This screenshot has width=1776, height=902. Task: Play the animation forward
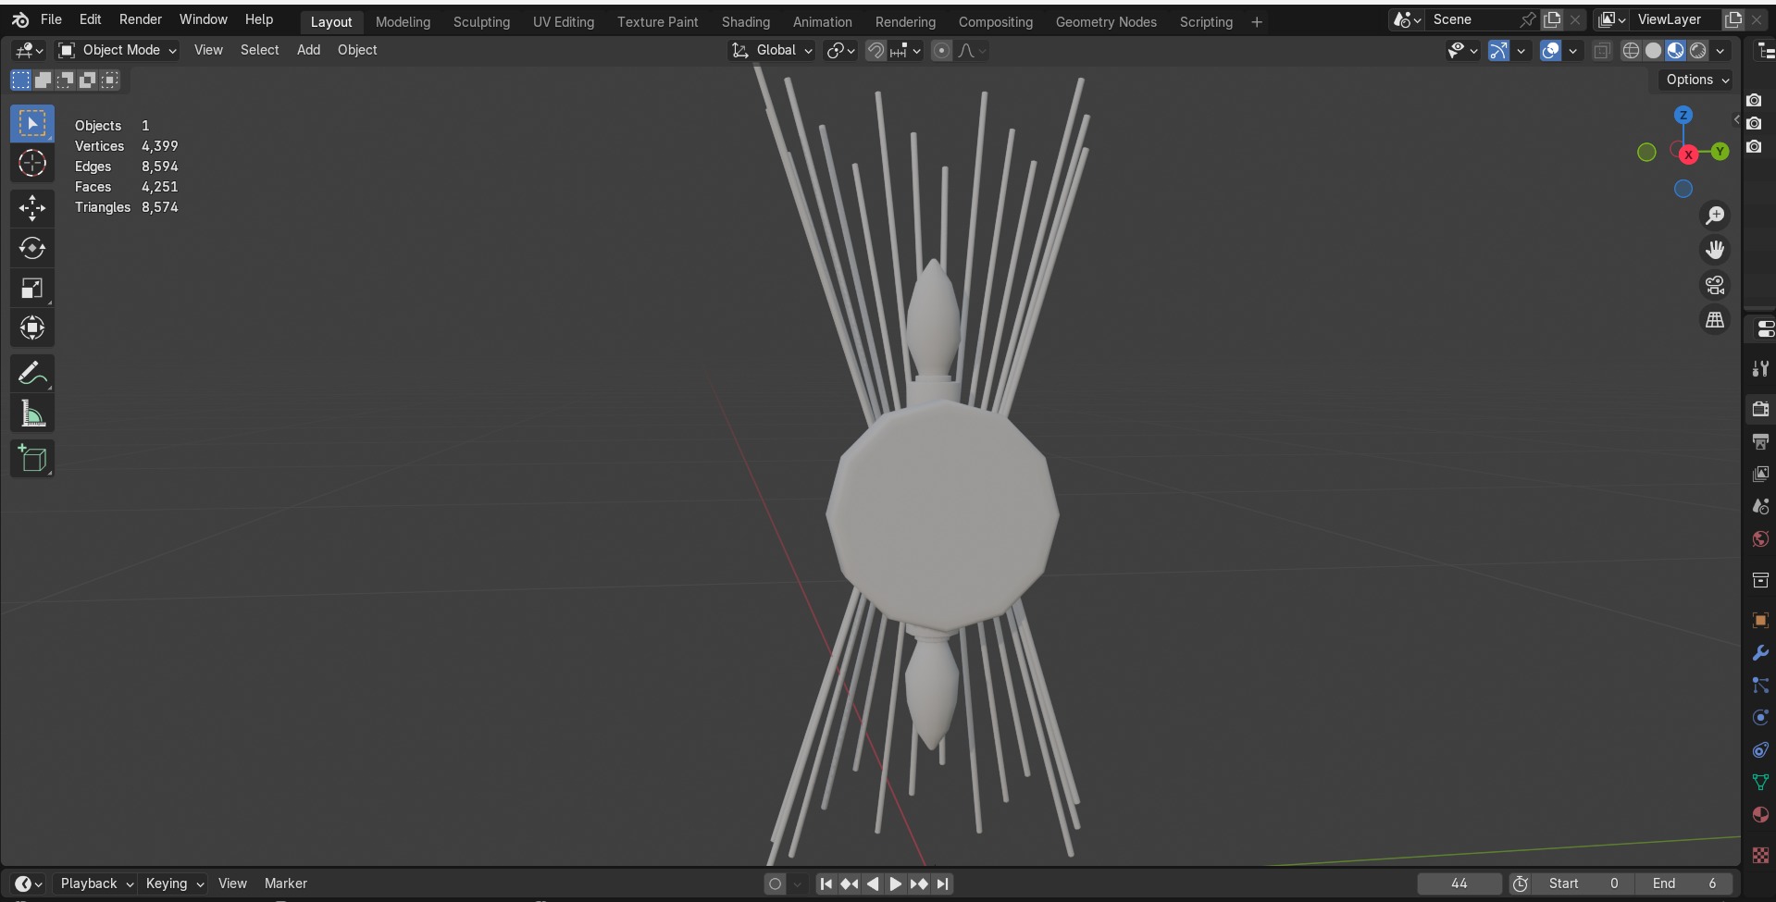[x=895, y=883]
